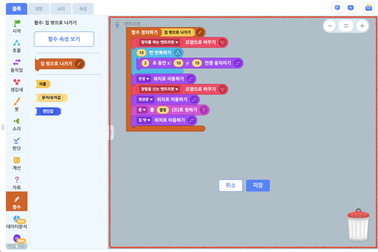
Task: Switch to the 소리 tab
Action: pyautogui.click(x=61, y=9)
